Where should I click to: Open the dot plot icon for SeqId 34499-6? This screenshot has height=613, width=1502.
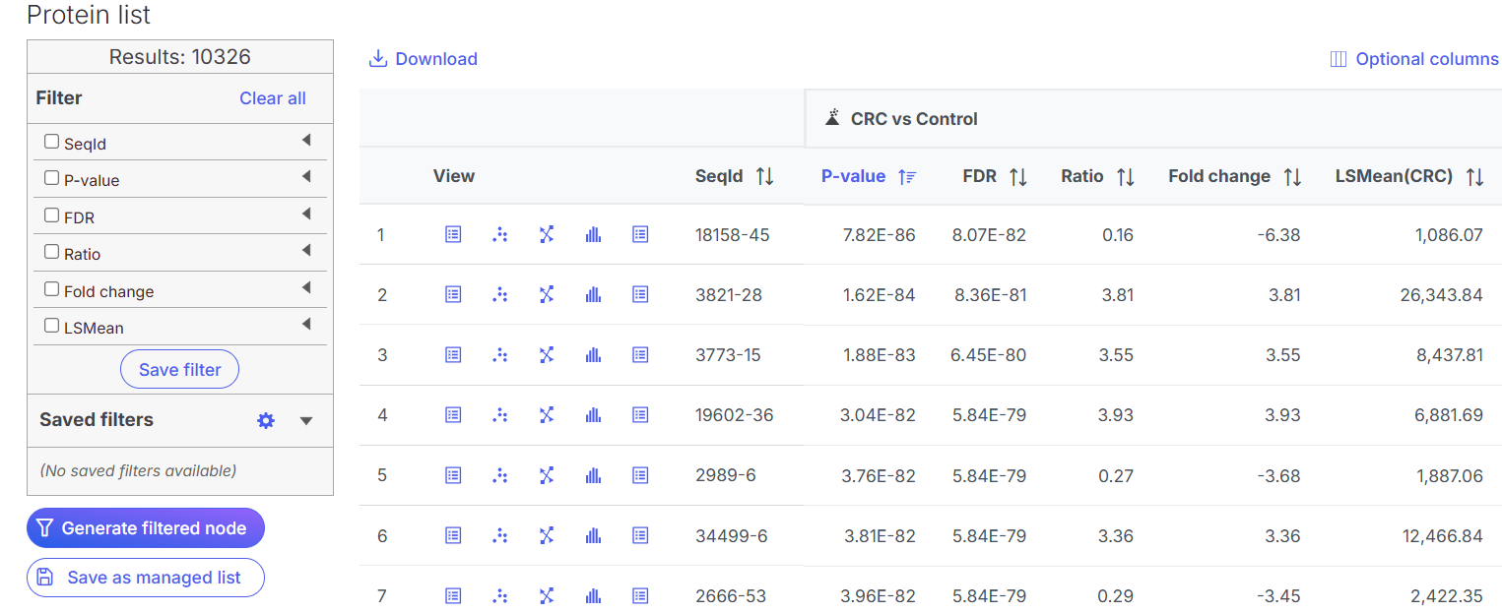tap(499, 535)
